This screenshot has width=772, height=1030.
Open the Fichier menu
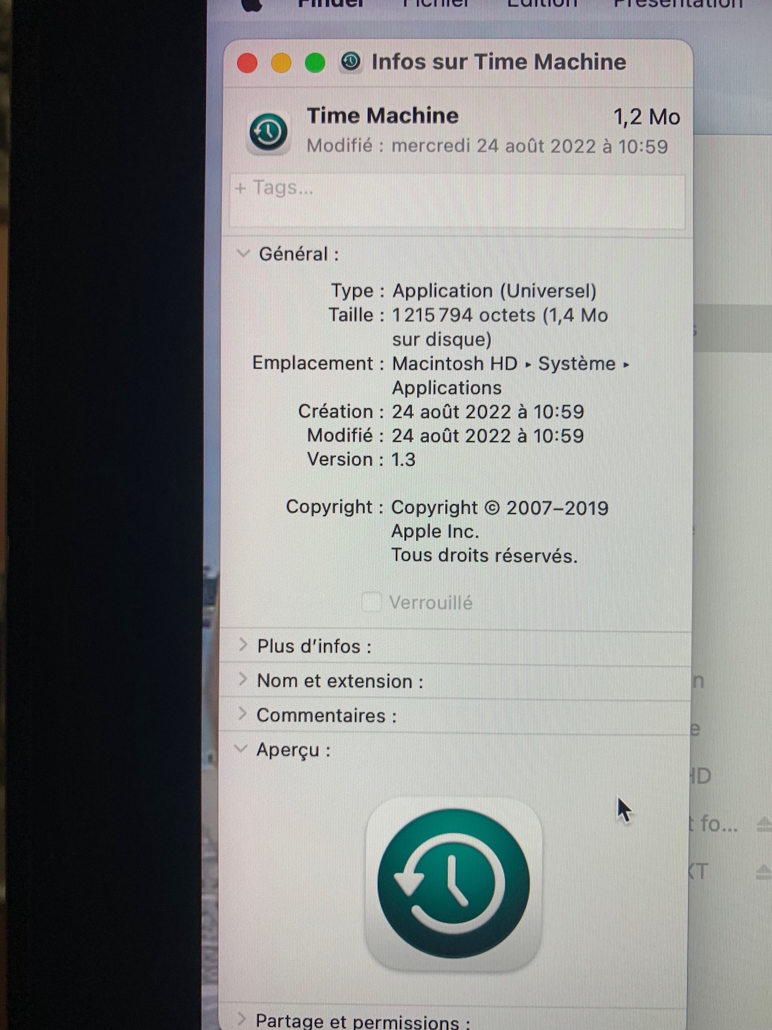click(435, 4)
